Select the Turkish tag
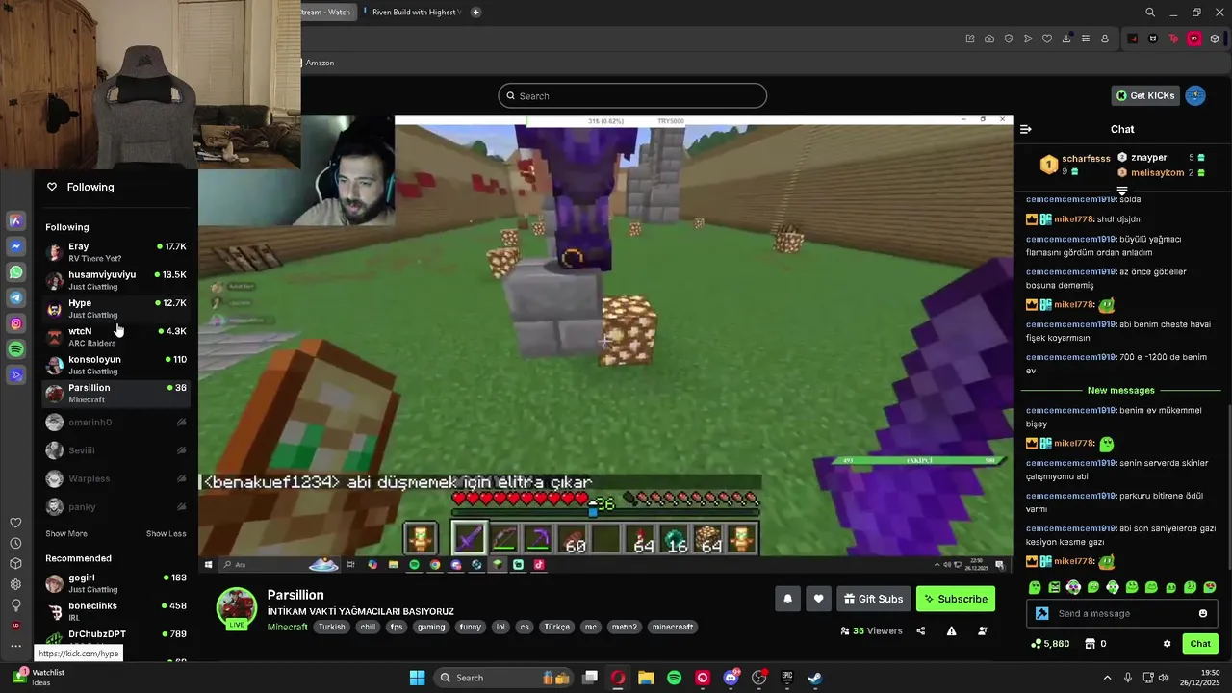Screen dimensions: 1232x693 (332, 627)
